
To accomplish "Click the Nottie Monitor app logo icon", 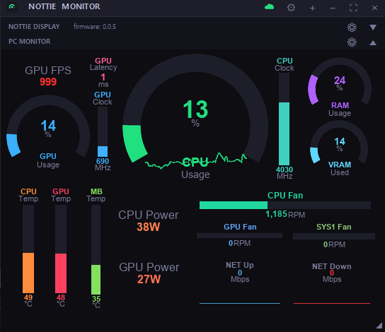I will pyautogui.click(x=12, y=7).
